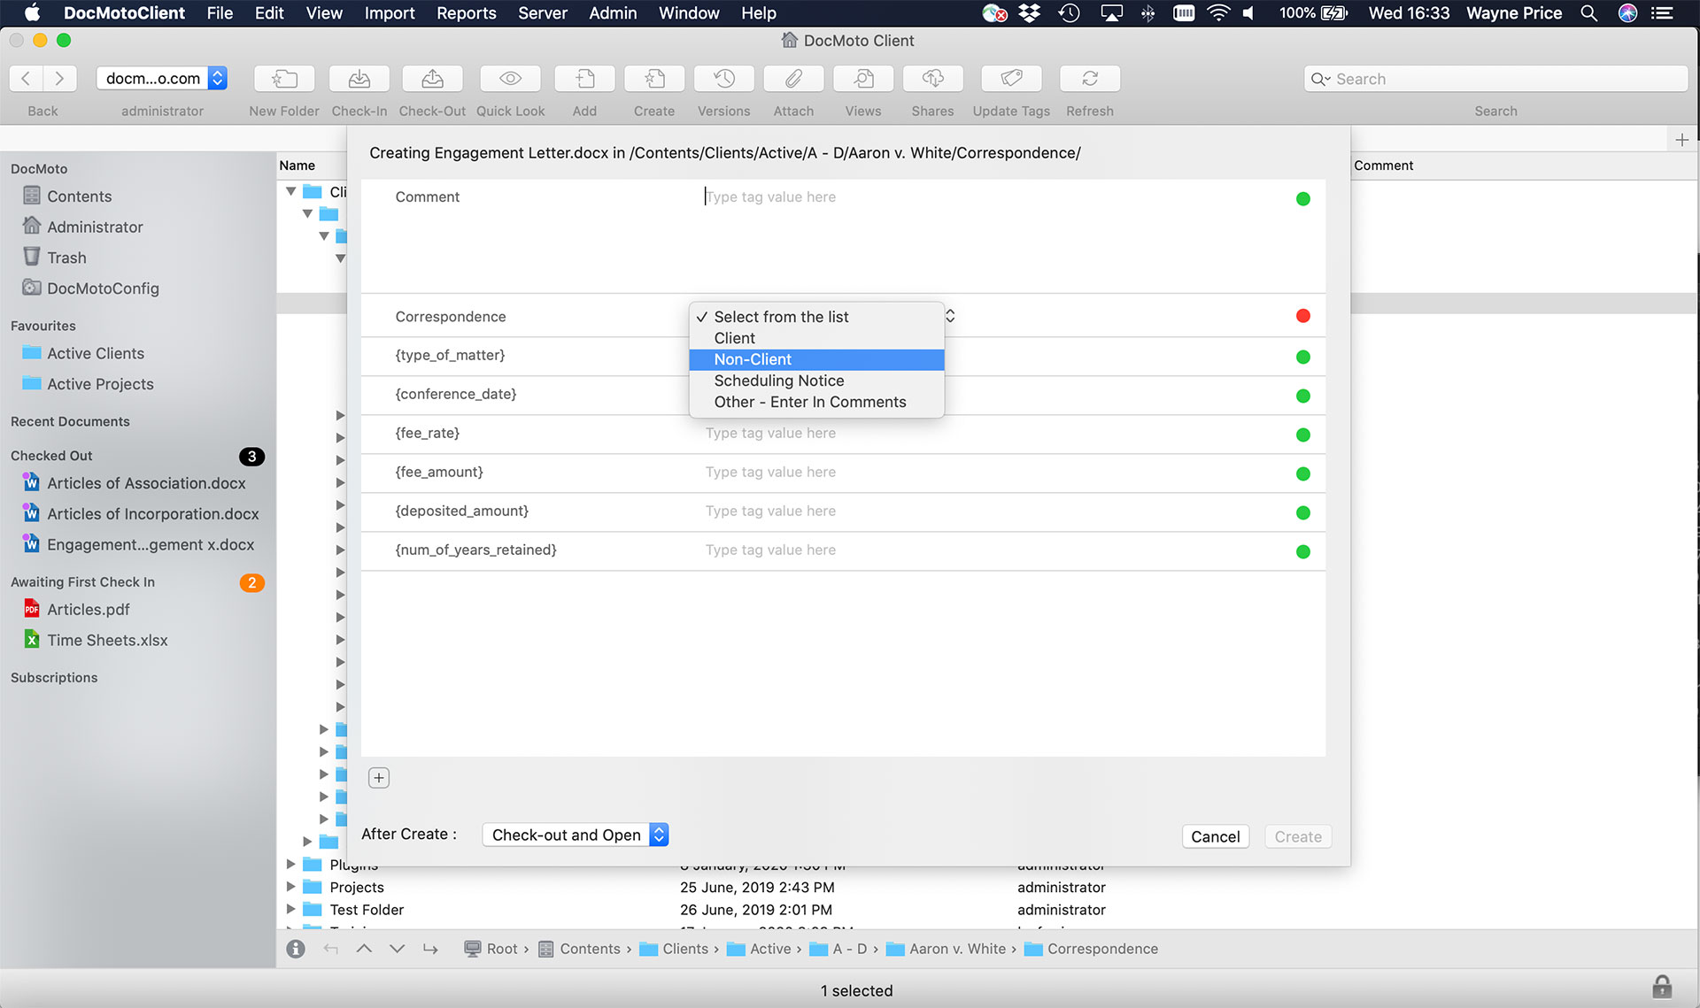Viewport: 1700px width, 1008px height.
Task: Open the After Create dropdown
Action: tap(576, 835)
